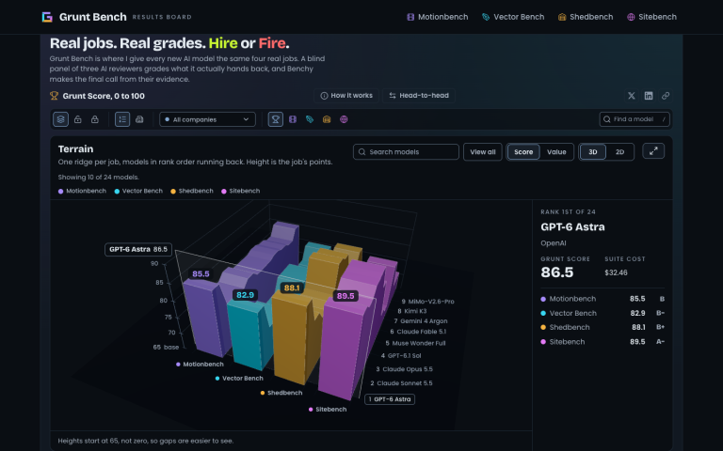The image size is (723, 451).
Task: Select the closed padlock filter icon
Action: 95,119
